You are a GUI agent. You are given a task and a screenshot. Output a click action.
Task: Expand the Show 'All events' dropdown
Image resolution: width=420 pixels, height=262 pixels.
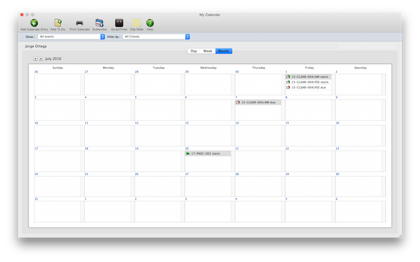(x=71, y=37)
